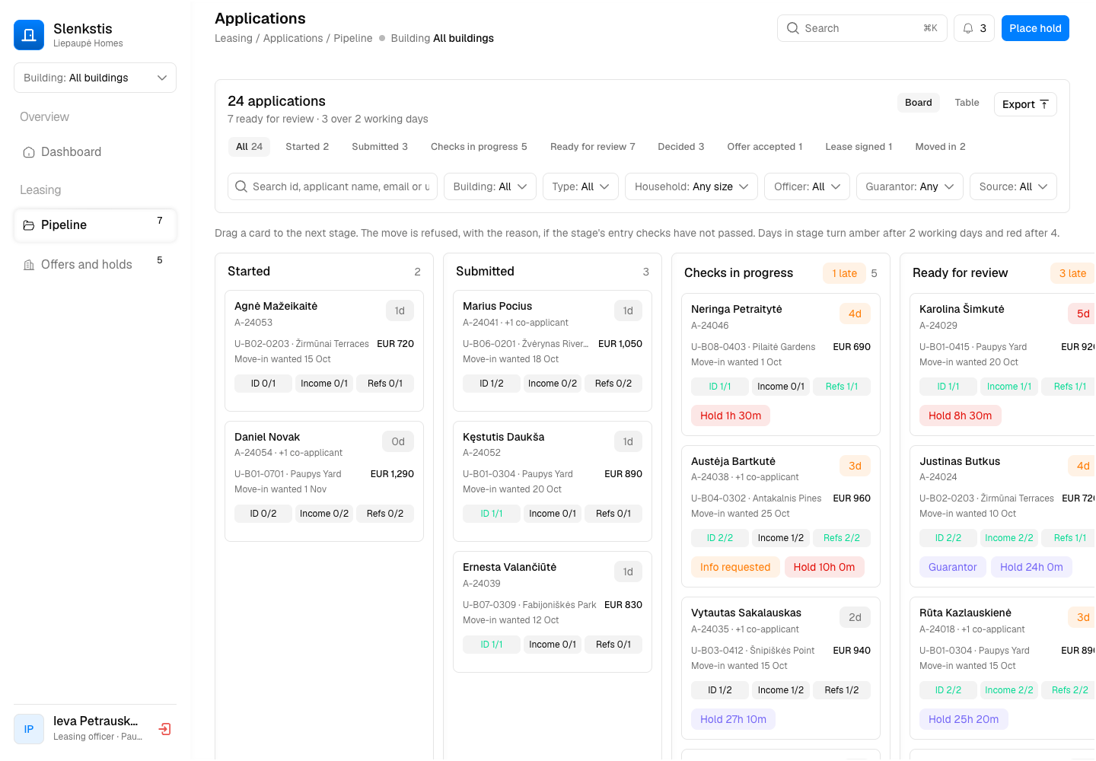The height and width of the screenshot is (761, 1096).
Task: Open Kęstutis Daukša application card
Action: pos(553,481)
